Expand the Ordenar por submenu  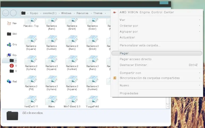pos(157,26)
